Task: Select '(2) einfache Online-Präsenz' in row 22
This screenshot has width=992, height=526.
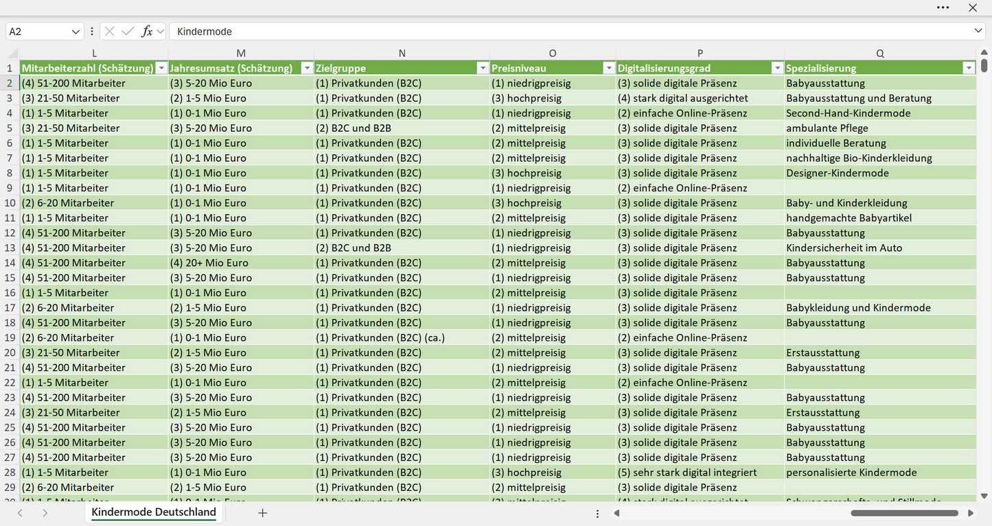Action: pyautogui.click(x=700, y=383)
